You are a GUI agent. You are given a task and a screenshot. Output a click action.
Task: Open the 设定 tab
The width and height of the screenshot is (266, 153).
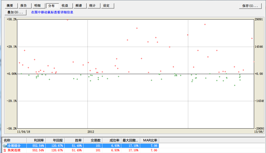pos(107,6)
